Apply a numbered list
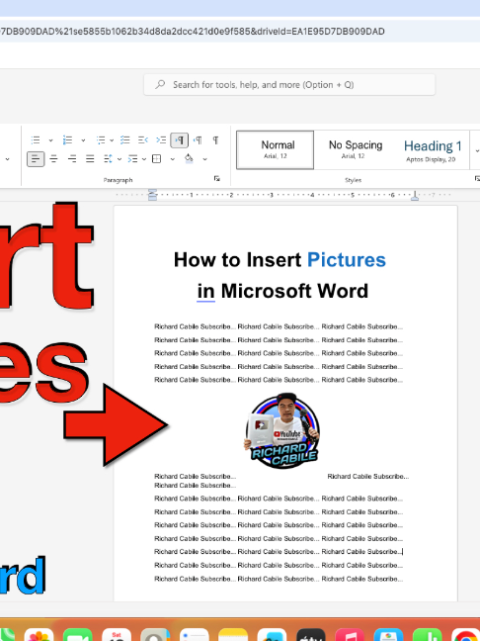The image size is (480, 641). tap(67, 140)
